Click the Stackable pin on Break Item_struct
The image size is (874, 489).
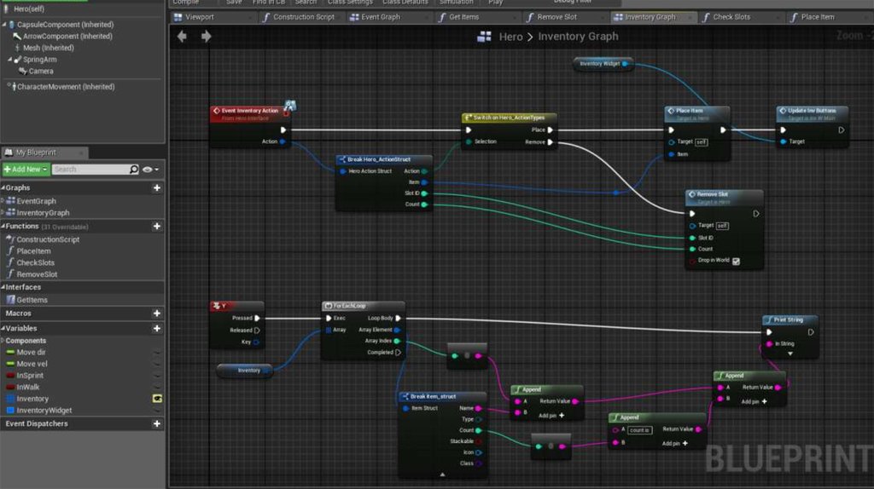click(478, 441)
